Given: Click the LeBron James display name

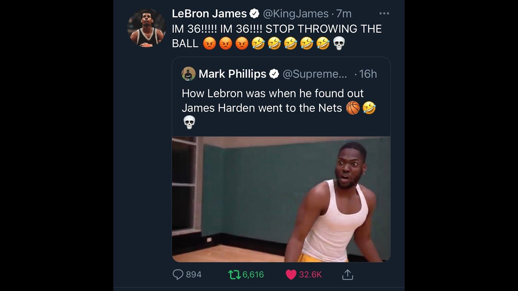Looking at the screenshot, I should (209, 14).
